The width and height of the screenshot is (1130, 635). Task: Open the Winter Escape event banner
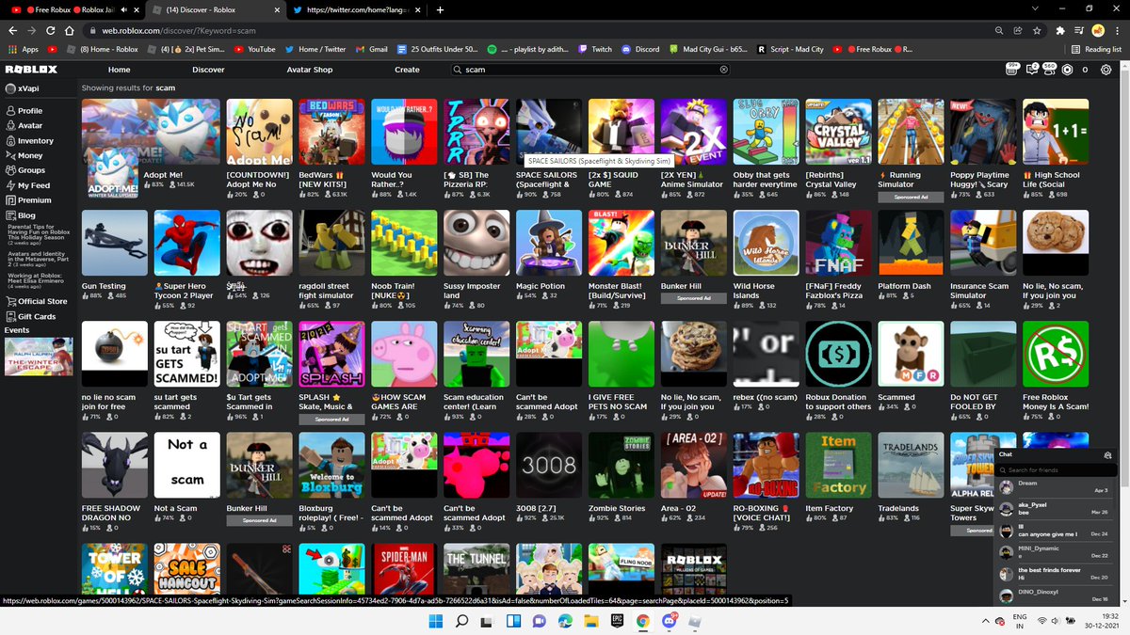pos(38,357)
